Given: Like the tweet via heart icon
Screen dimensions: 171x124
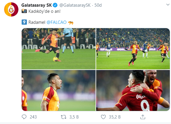Looking at the screenshot, I should (103, 117).
